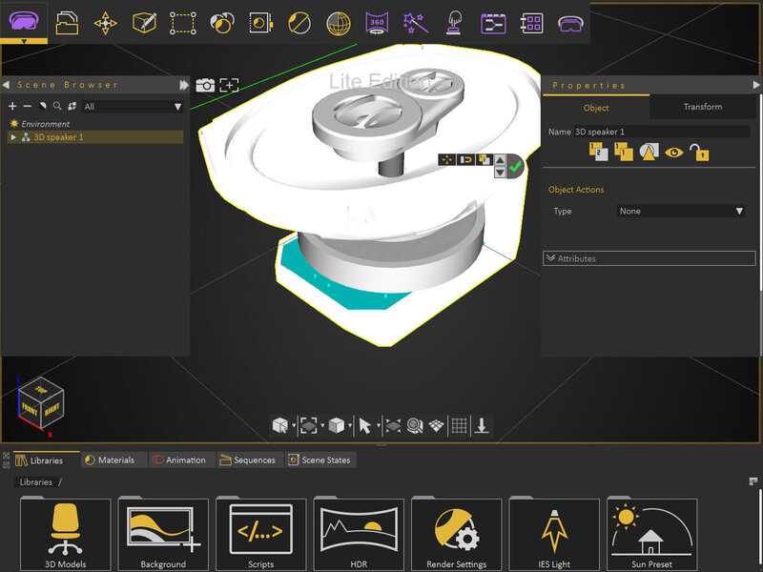This screenshot has height=572, width=763.
Task: Click the grid icon in viewport toolbar
Action: (459, 425)
